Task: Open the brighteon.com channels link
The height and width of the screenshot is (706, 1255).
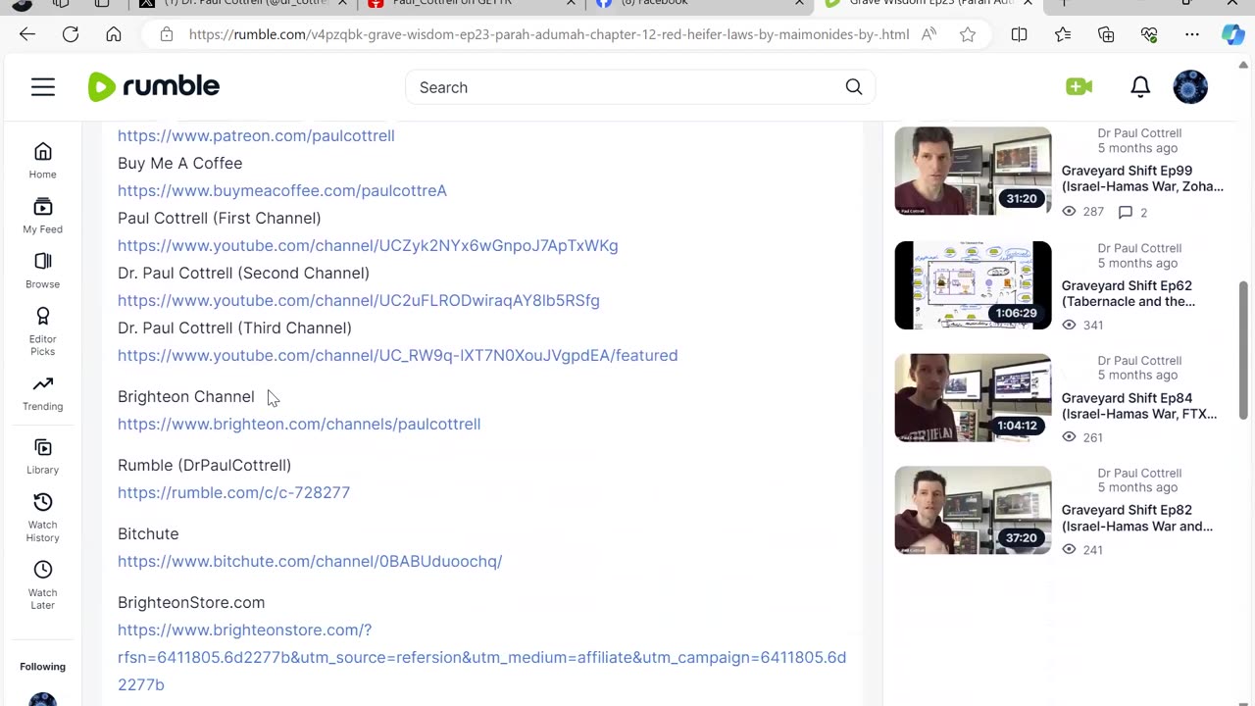Action: [x=299, y=424]
